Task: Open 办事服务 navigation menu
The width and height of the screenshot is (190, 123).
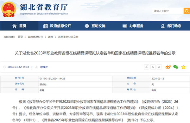Action: [136, 26]
